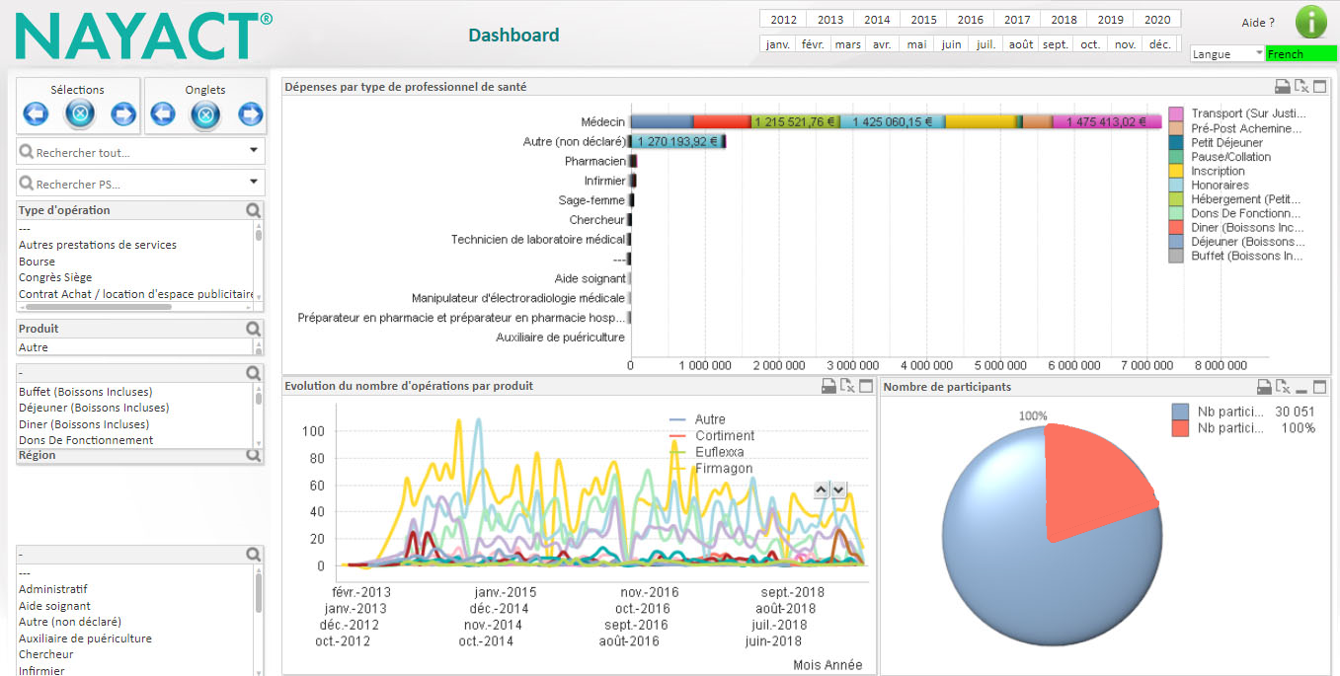Maximize Dépenses par type de professionnel chart
Image resolution: width=1340 pixels, height=676 pixels.
pyautogui.click(x=1320, y=87)
